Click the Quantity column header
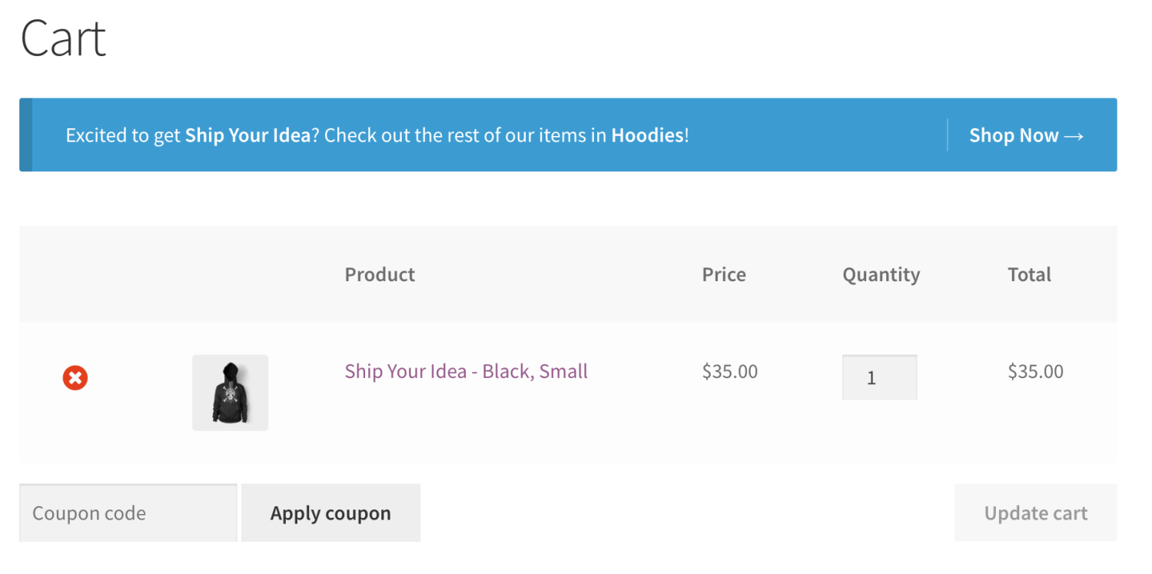The image size is (1152, 574). [x=881, y=274]
